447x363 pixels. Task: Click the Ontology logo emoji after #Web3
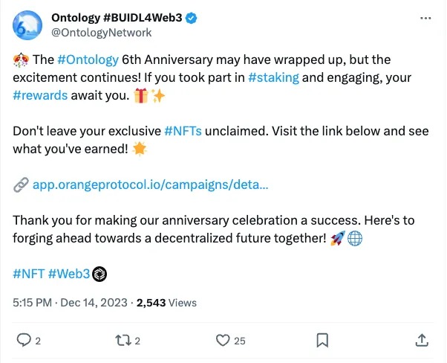point(100,275)
